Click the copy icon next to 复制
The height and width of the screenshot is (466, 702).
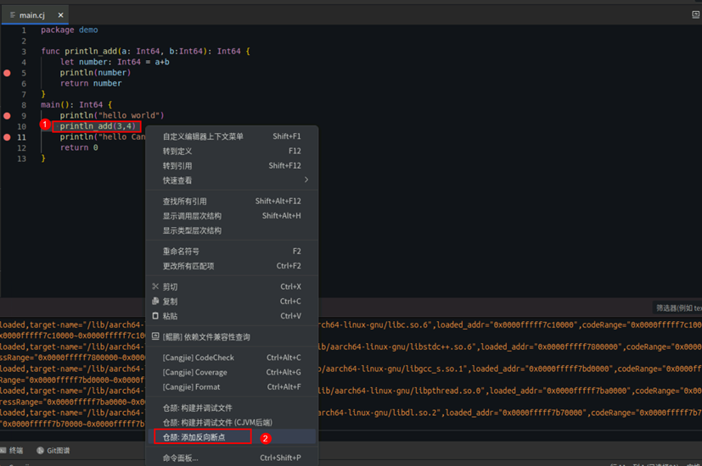(x=155, y=301)
